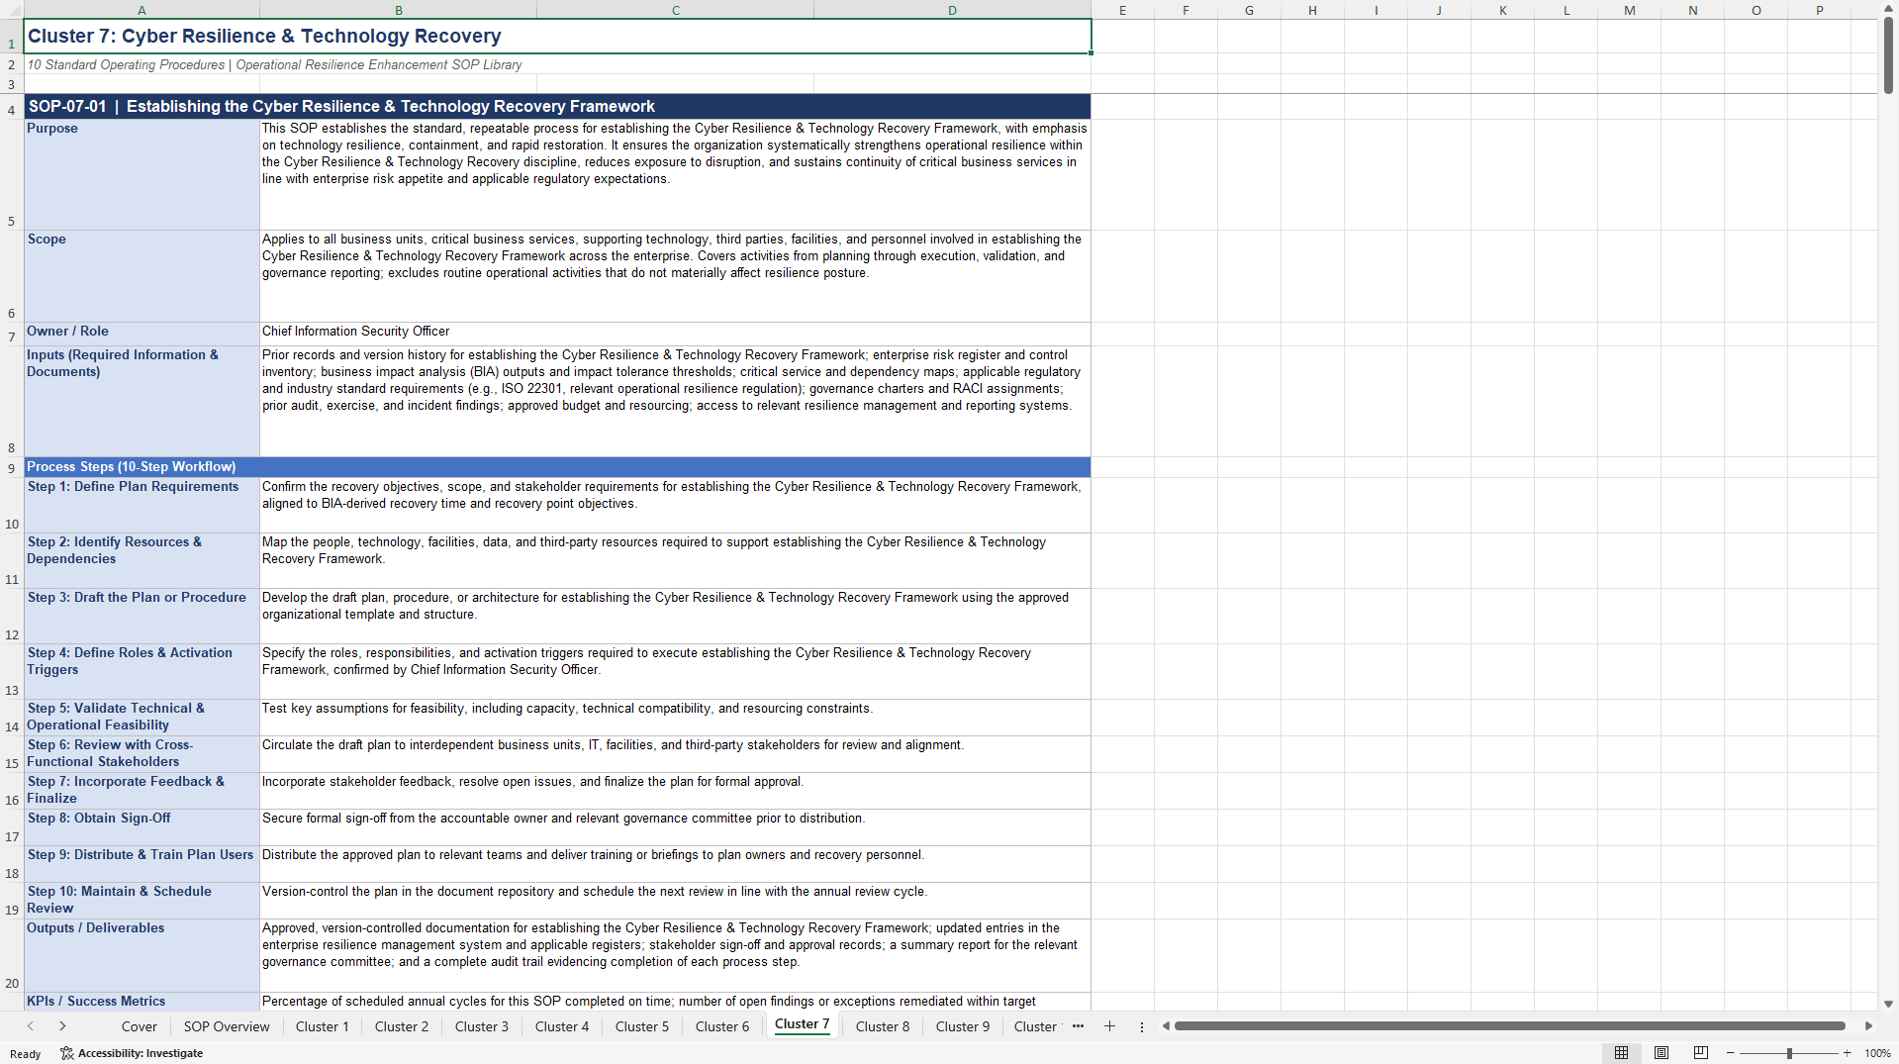Click the Select All corner button

(x=12, y=10)
